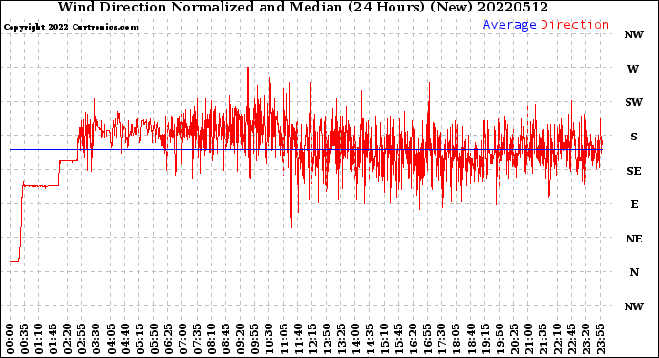Viewport: 659px width, 358px height.
Task: Click the 'S' direction axis label
Action: pos(634,137)
